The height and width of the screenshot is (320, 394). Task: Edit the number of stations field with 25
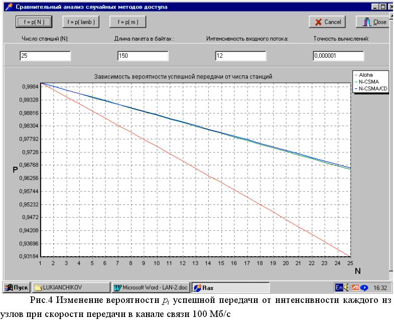45,56
